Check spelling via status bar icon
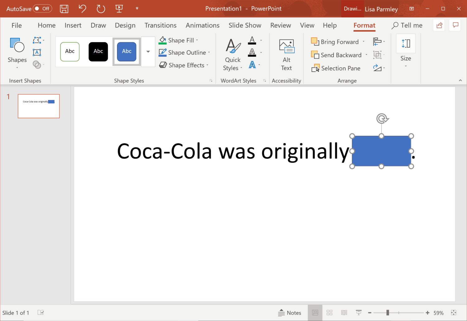Viewport: 467px width, 321px height. [x=40, y=312]
